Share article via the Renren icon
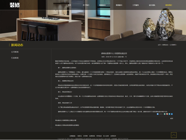Viewport: 186px width, 140px height. tap(172, 114)
